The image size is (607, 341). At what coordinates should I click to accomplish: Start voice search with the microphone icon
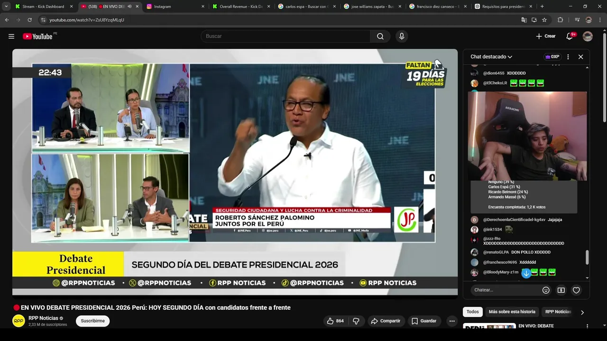pyautogui.click(x=402, y=36)
